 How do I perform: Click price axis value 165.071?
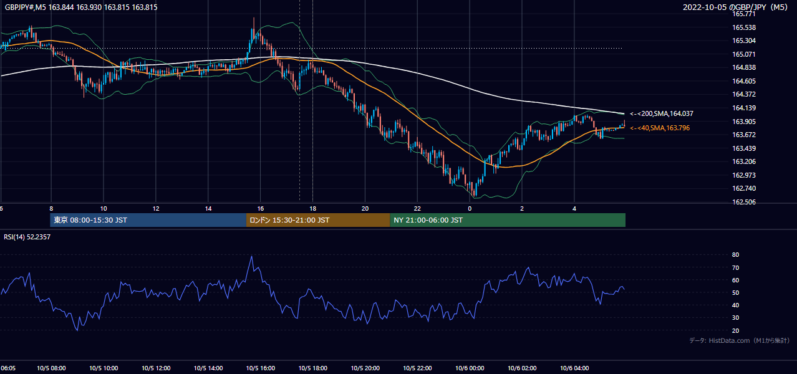coord(743,54)
